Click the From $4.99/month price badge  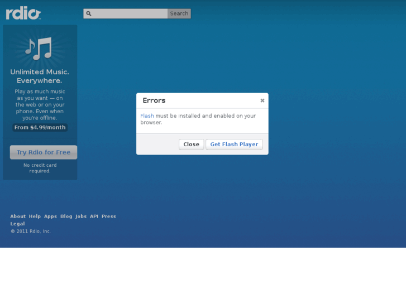coord(40,127)
